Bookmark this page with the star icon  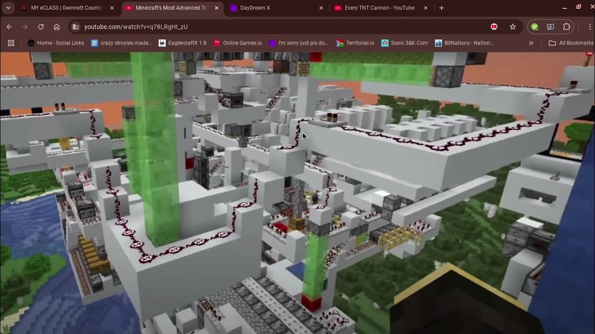(513, 27)
